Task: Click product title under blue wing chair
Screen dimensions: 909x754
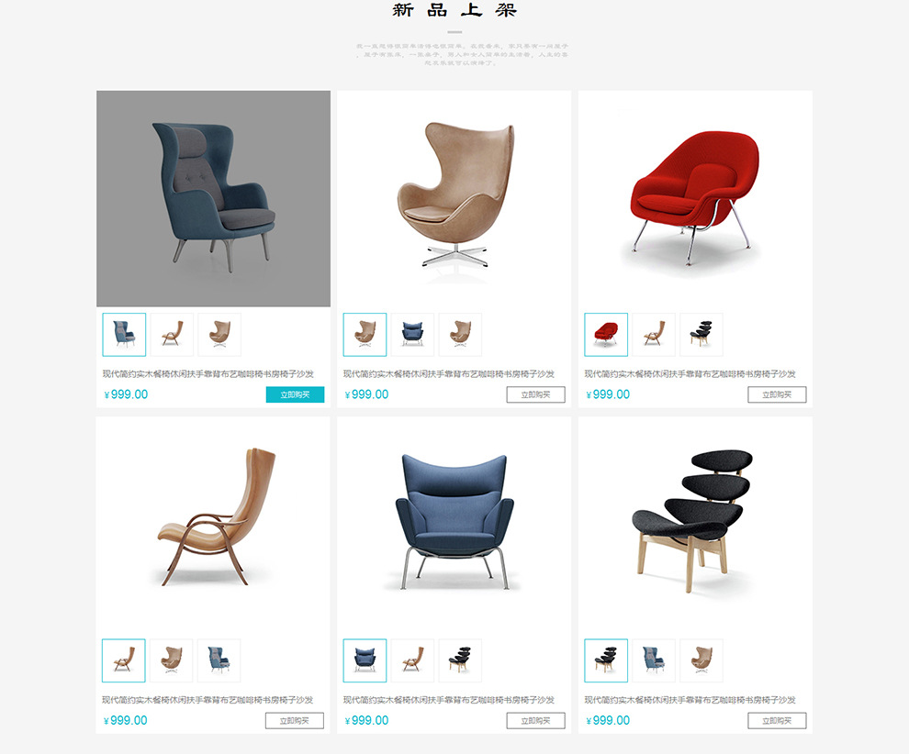Action: [x=449, y=700]
